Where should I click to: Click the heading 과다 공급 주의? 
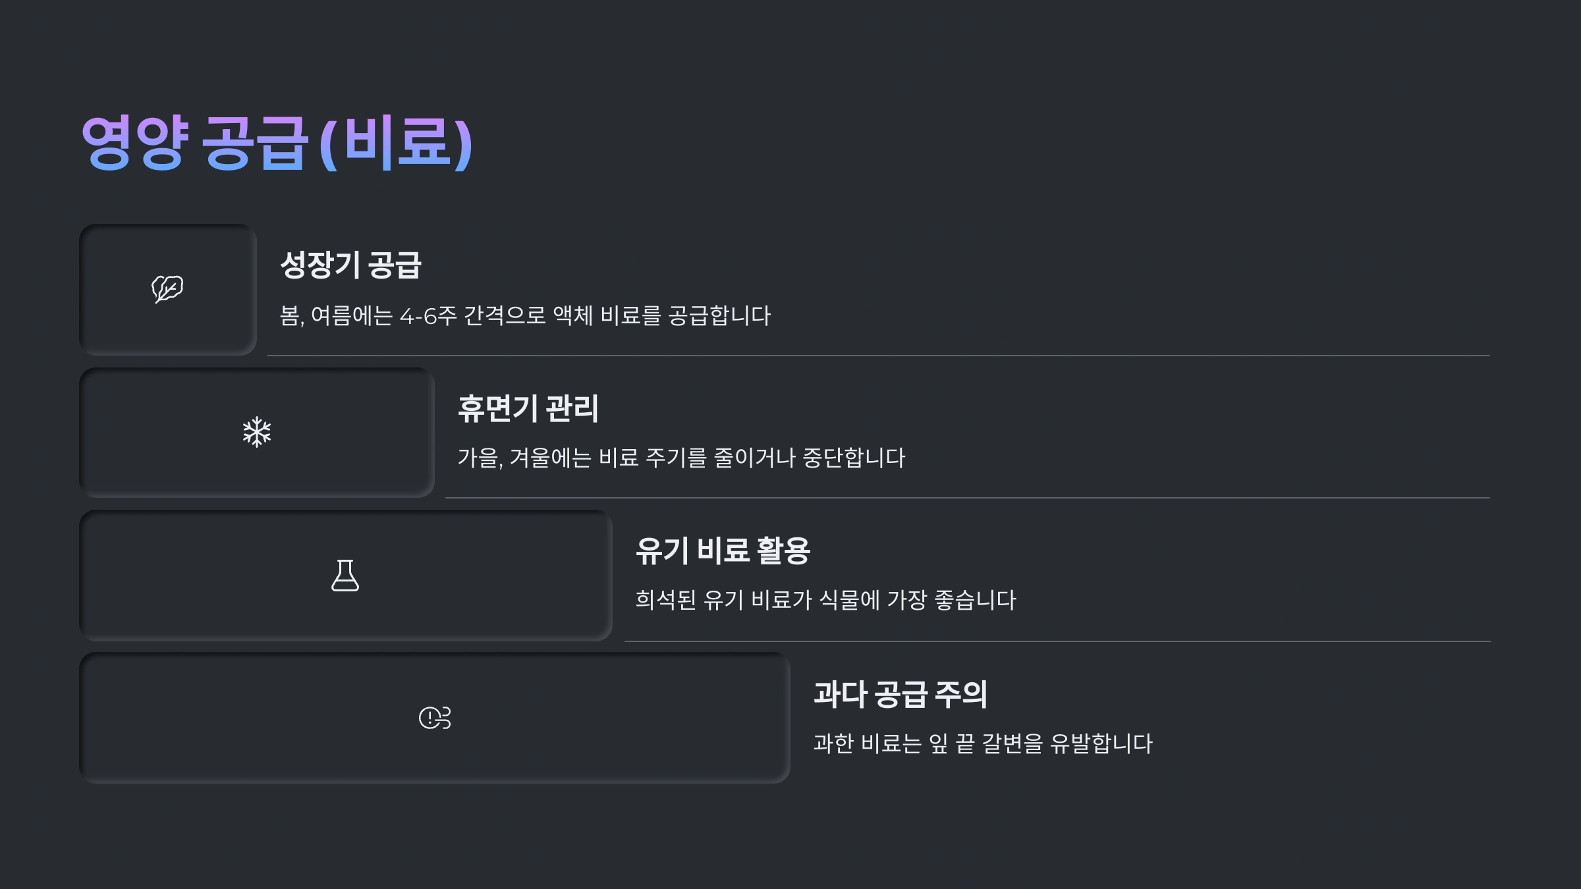[901, 693]
